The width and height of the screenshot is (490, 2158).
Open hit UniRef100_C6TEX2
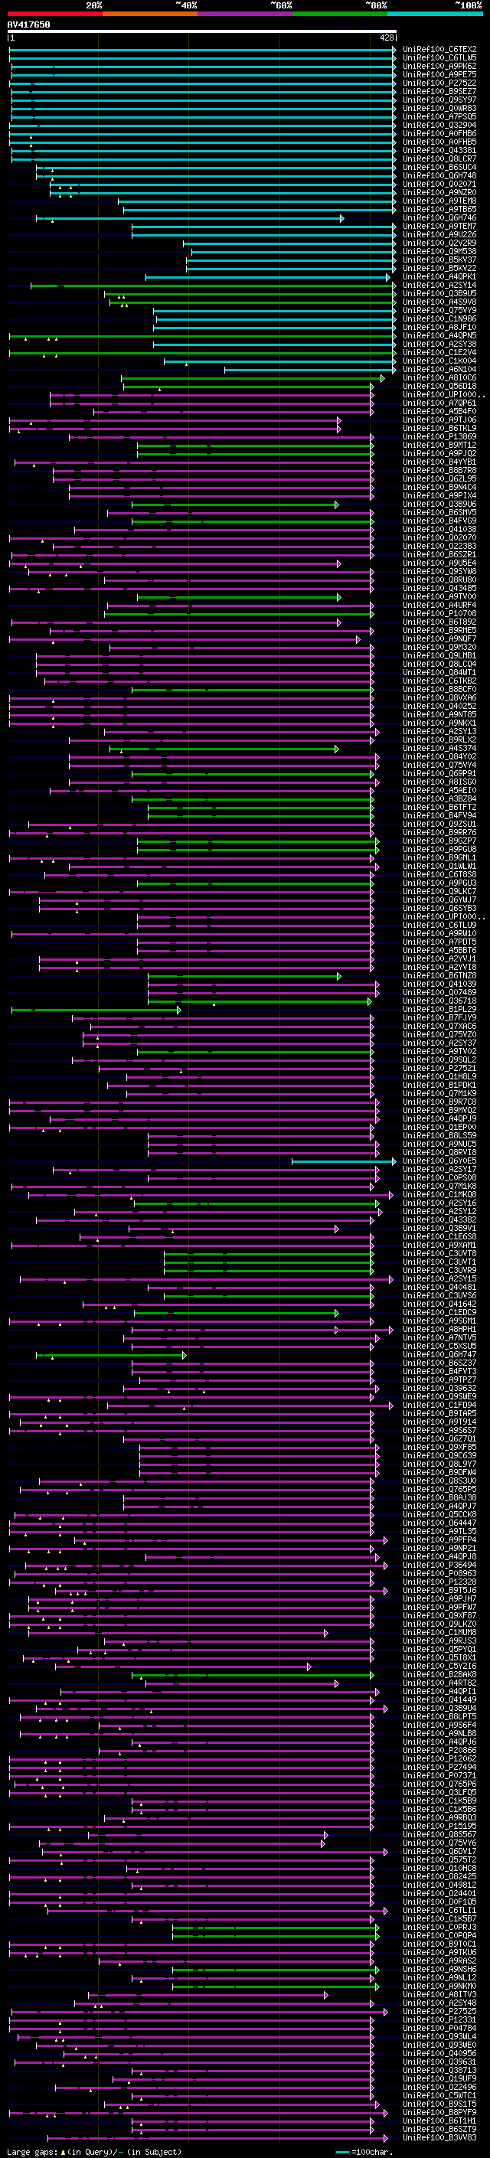(439, 50)
